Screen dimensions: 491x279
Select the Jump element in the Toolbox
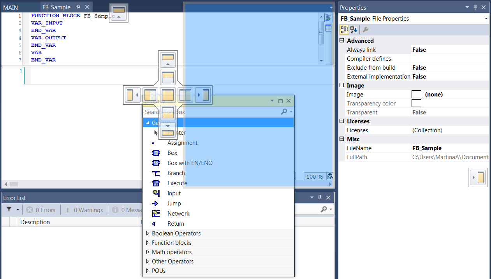coord(174,204)
